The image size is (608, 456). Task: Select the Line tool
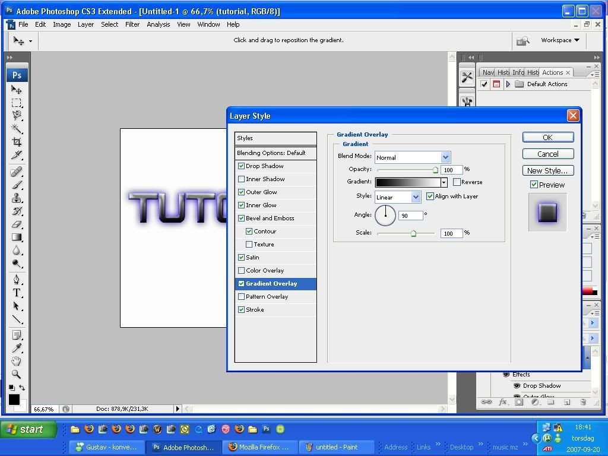[x=16, y=319]
